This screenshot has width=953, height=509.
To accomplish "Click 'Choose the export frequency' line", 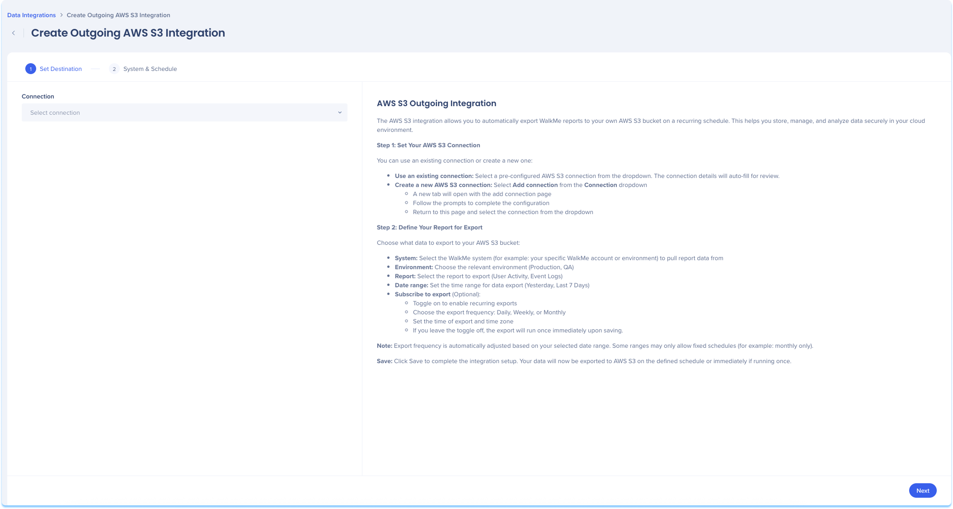I will point(489,313).
